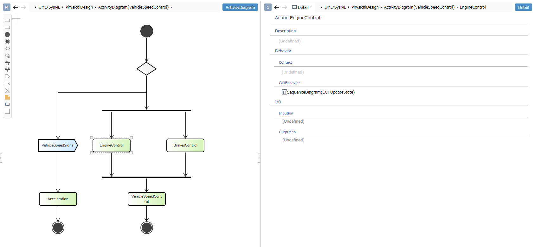Click the Context (Undefined) field
This screenshot has width=534, height=247.
[x=293, y=72]
